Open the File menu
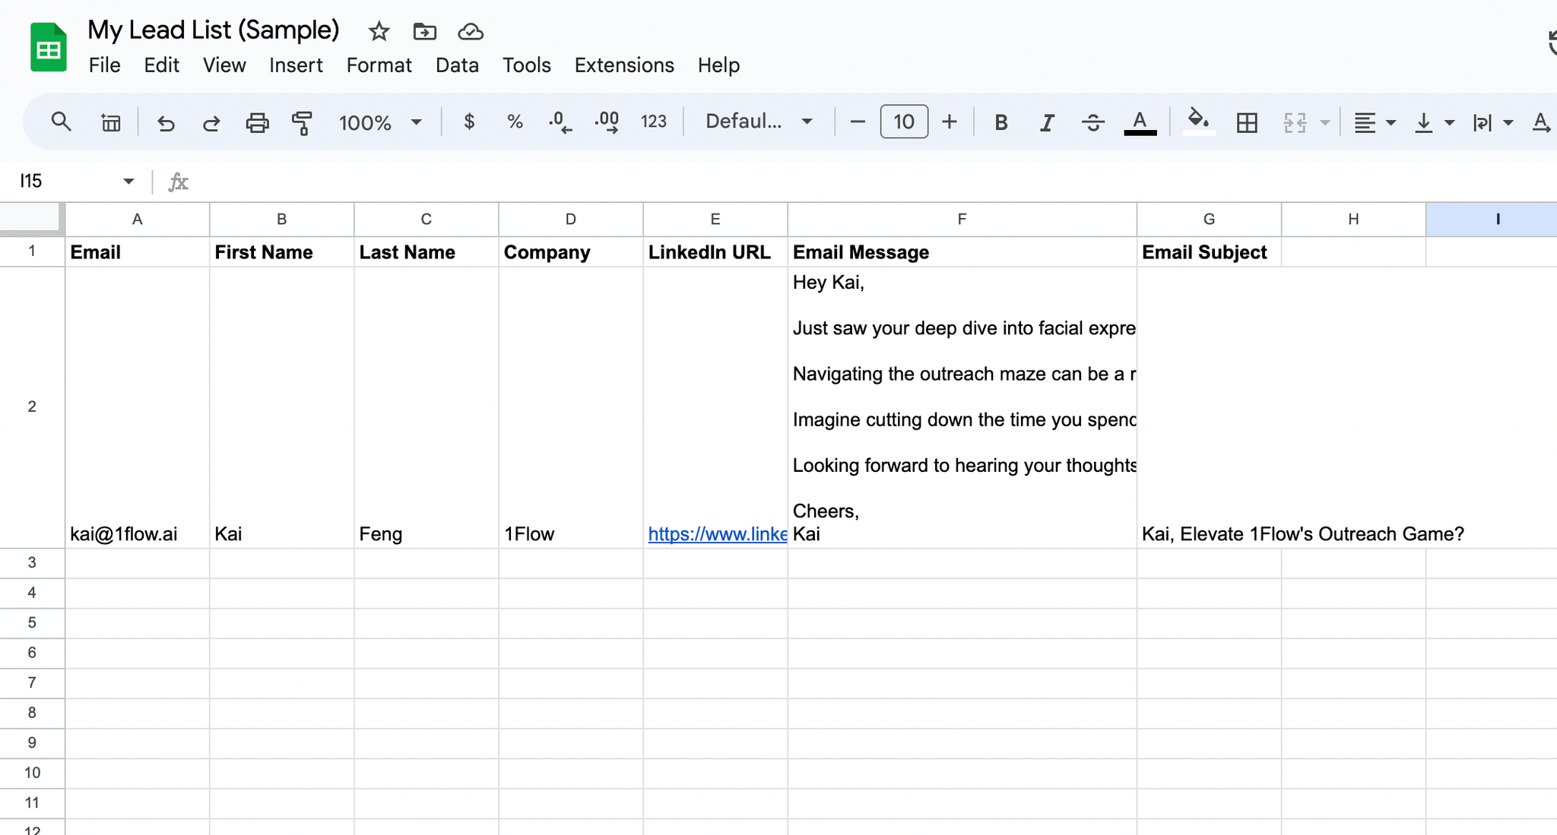 tap(104, 65)
